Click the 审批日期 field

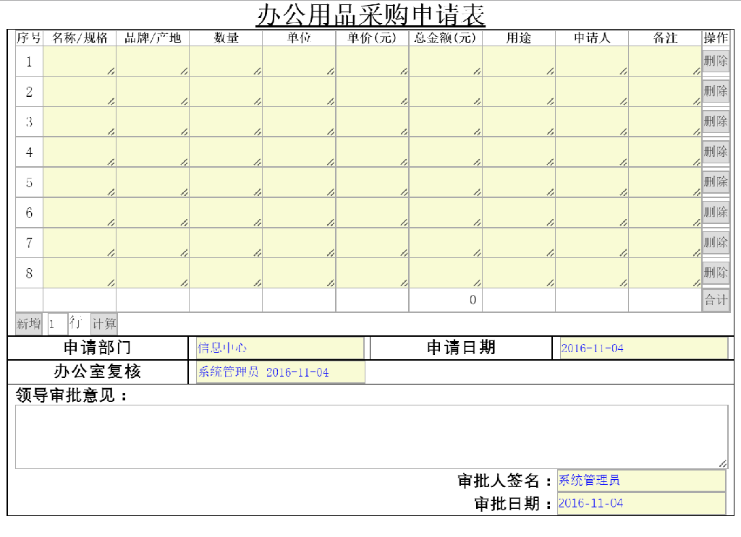coord(641,504)
